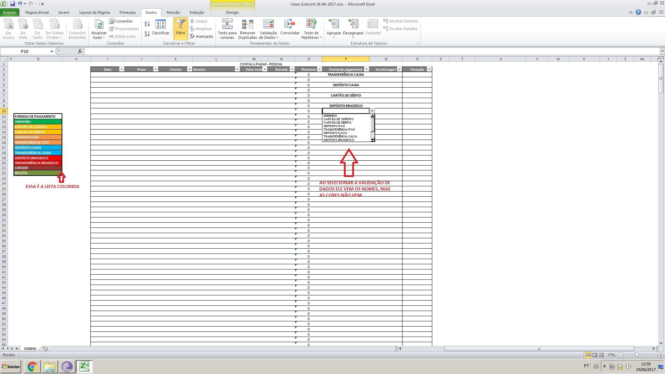Open Conexões in the ribbon
This screenshot has height=374, width=665.
tap(121, 21)
